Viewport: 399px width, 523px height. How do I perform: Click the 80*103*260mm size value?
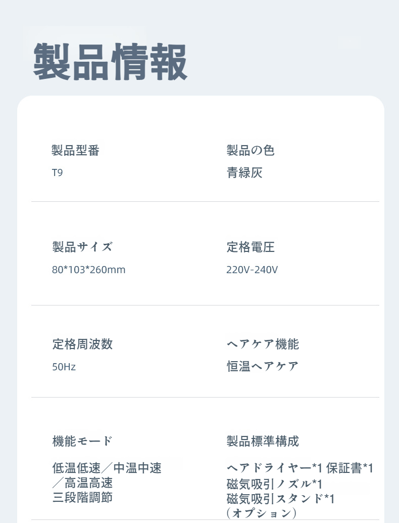pos(88,270)
